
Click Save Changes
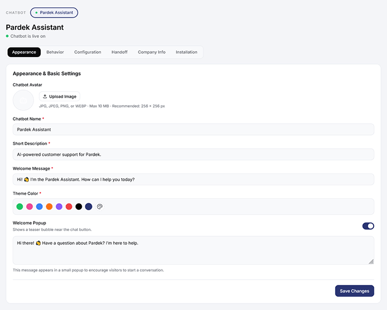(354, 291)
